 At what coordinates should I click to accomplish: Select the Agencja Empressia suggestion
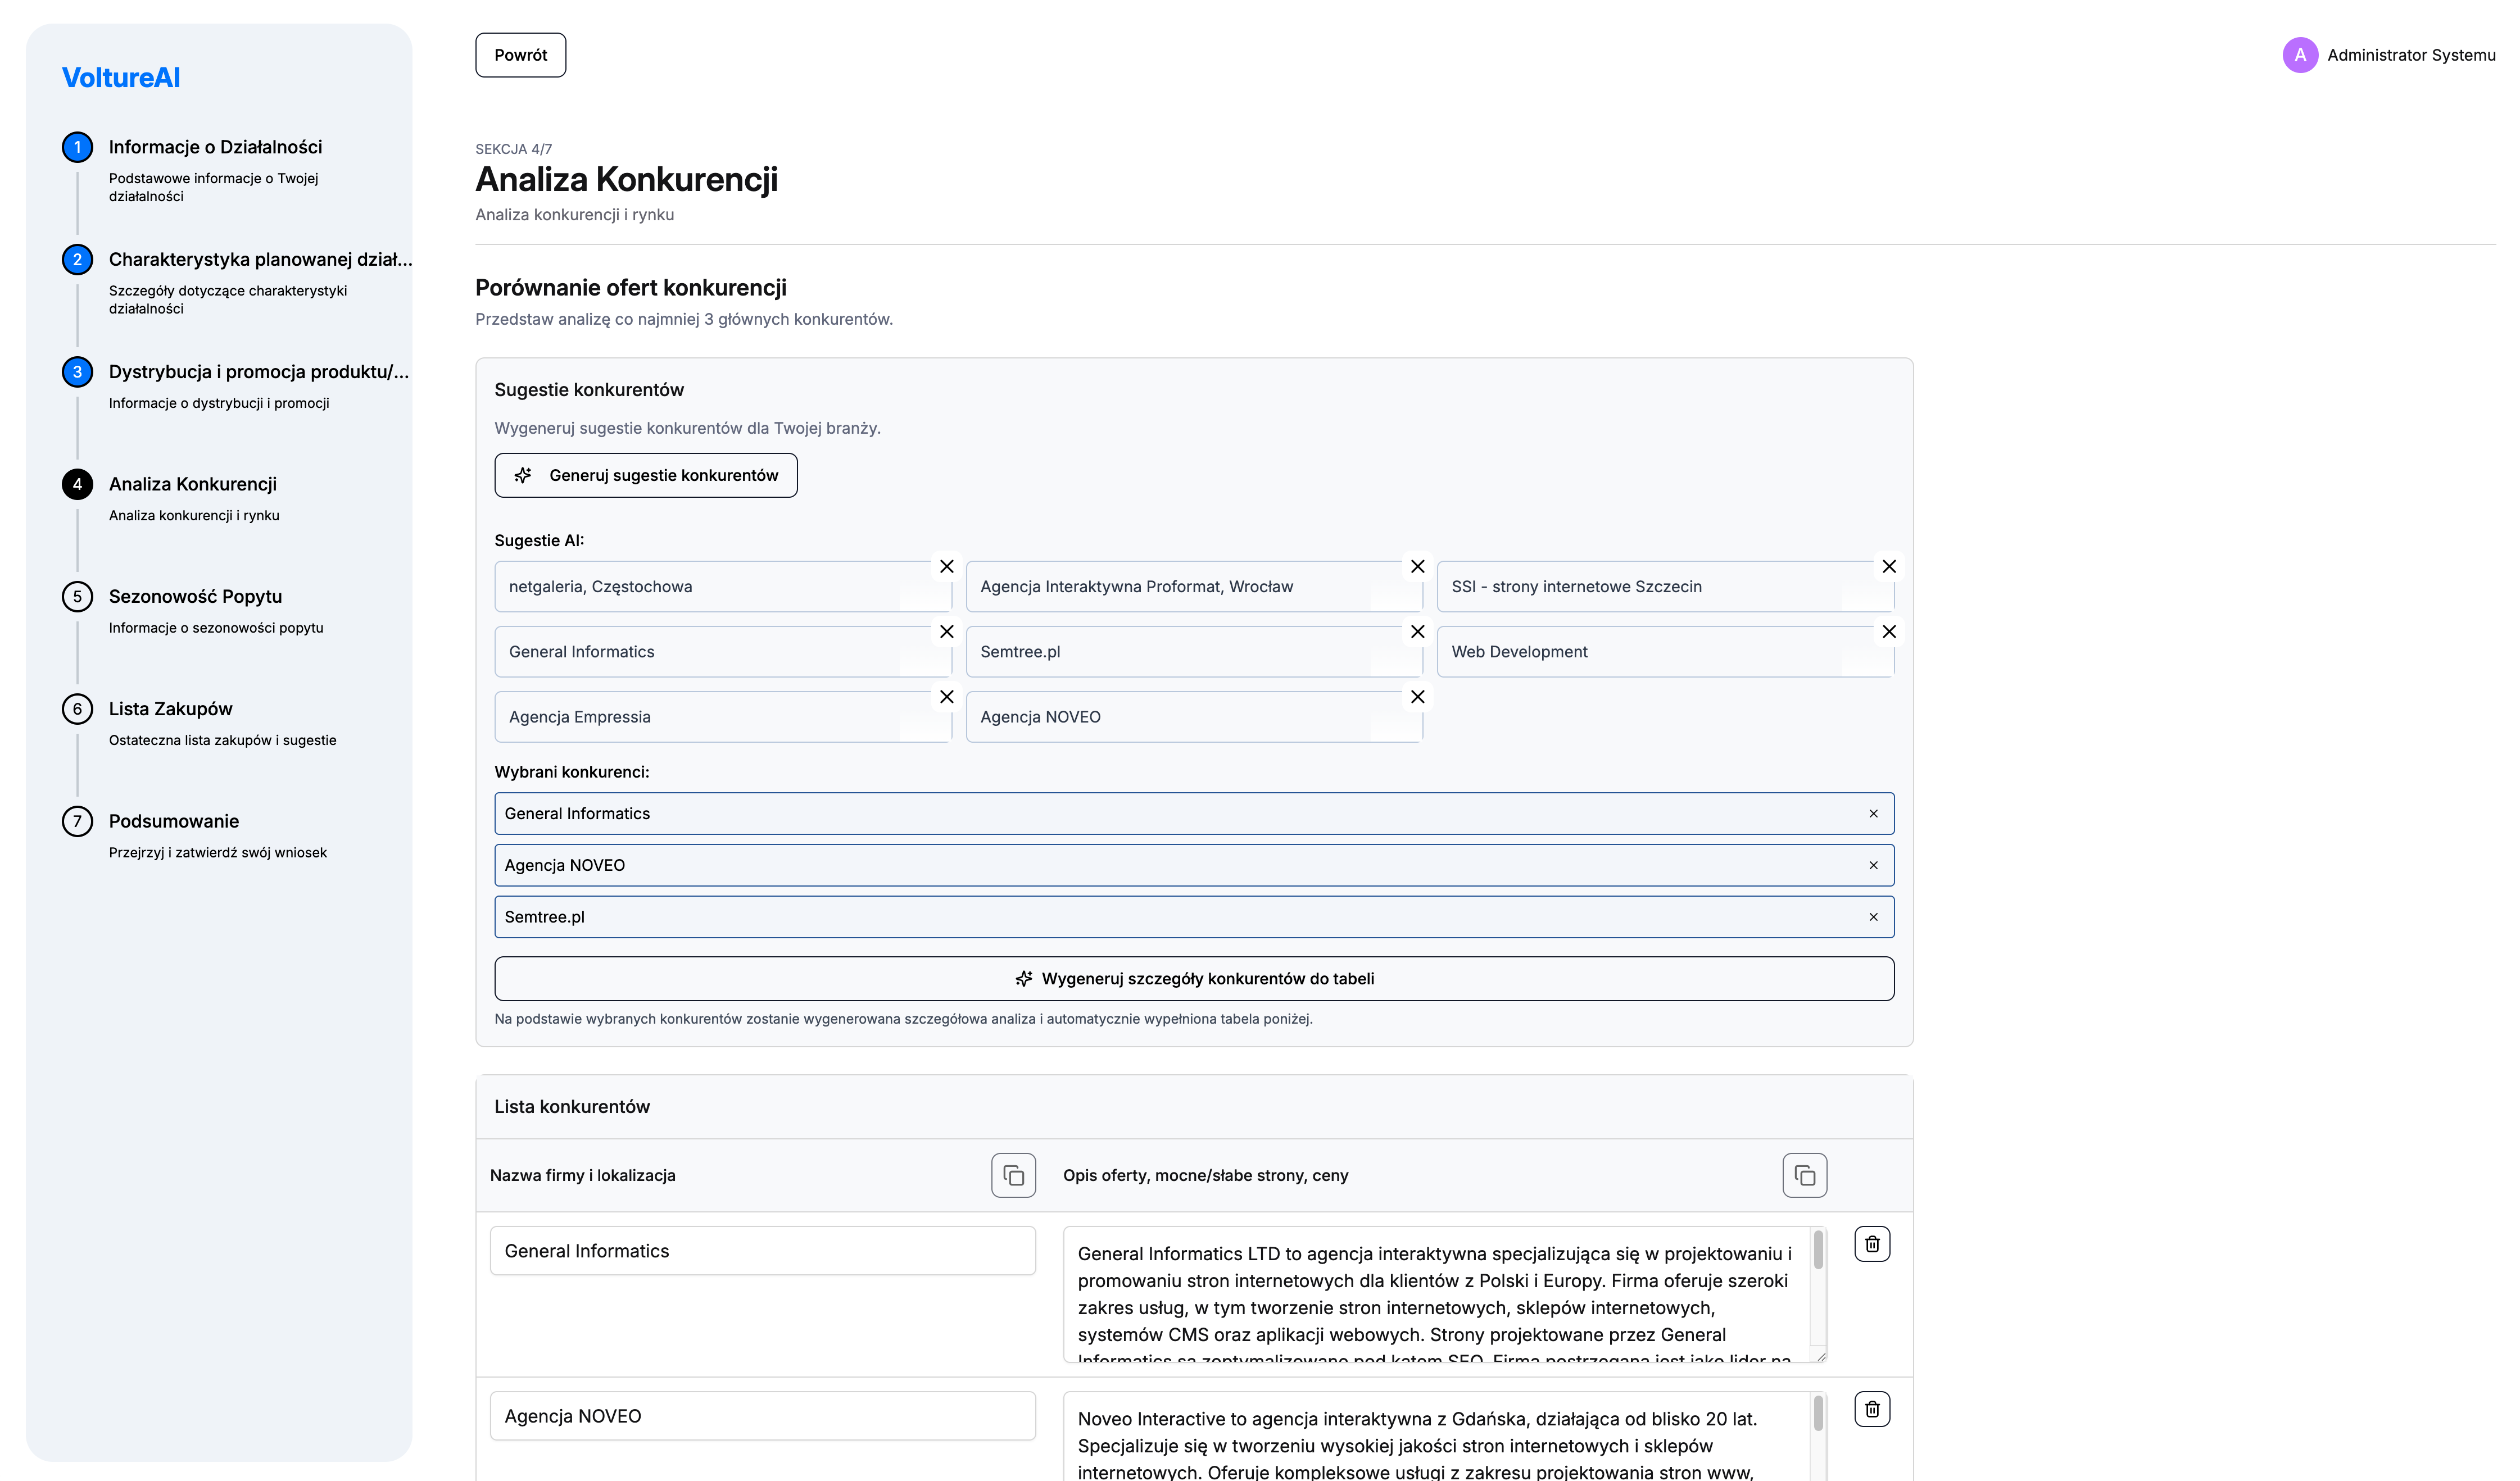click(x=722, y=716)
